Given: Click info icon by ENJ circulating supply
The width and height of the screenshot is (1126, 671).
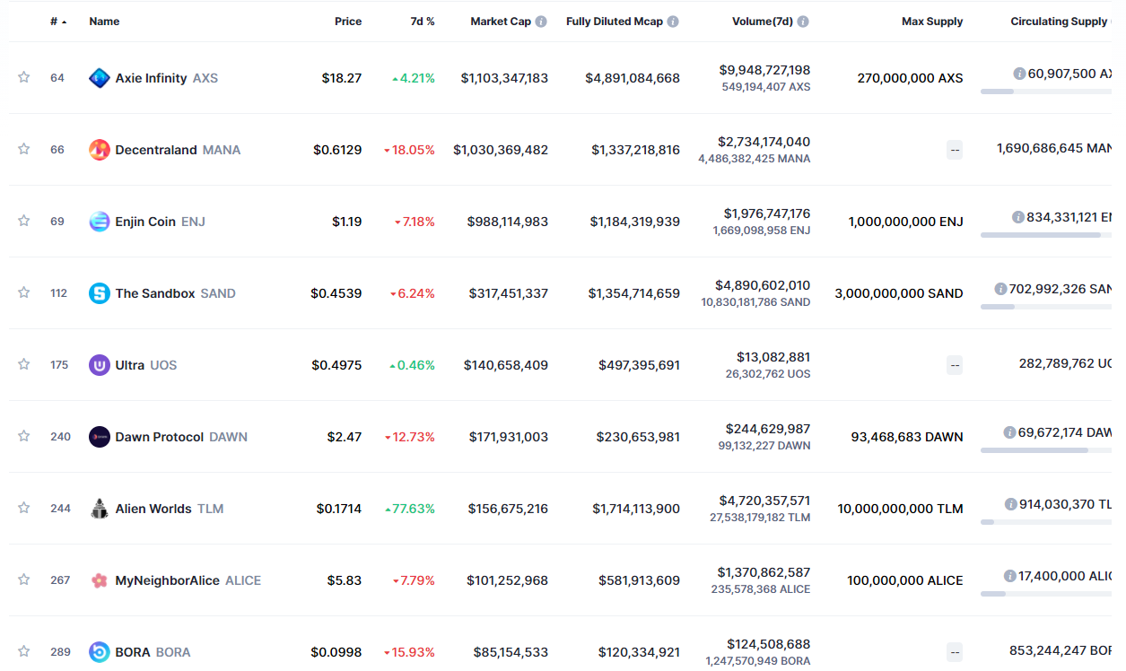Looking at the screenshot, I should click(x=1018, y=217).
